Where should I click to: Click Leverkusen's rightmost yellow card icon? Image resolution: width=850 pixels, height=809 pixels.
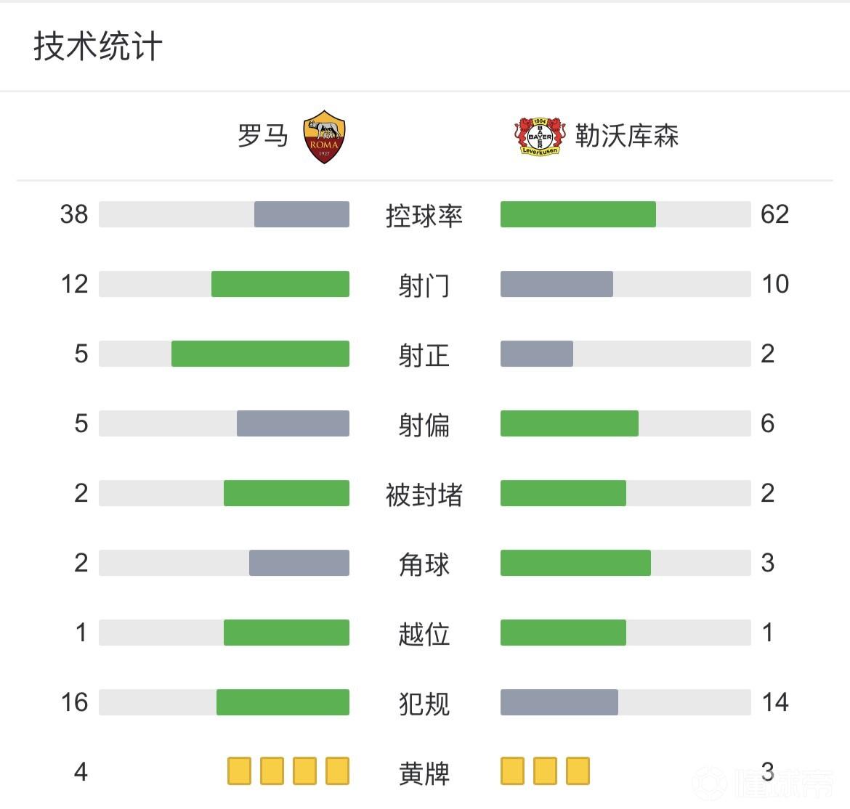pyautogui.click(x=578, y=771)
